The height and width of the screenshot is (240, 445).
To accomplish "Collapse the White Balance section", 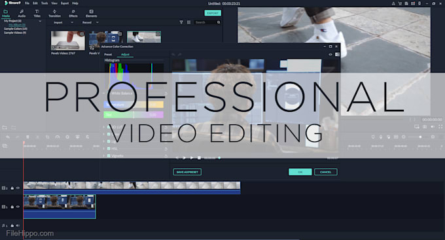I will pyautogui.click(x=104, y=94).
